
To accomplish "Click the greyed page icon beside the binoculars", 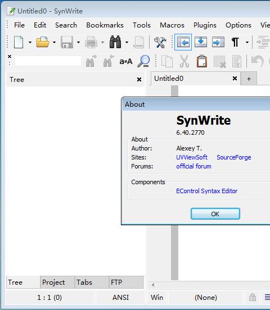I will tap(139, 42).
